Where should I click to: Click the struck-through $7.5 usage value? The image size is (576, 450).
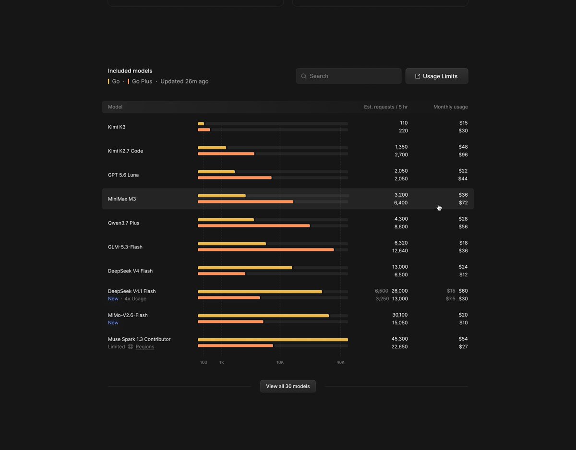point(451,299)
